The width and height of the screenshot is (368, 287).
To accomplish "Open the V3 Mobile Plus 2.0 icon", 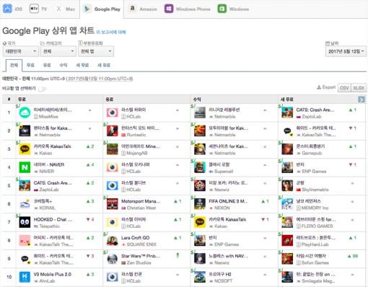I will point(25,277).
